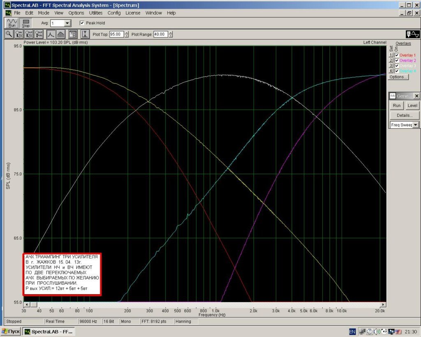Start analysis with the Run toolbar button
The height and width of the screenshot is (337, 421).
tap(12, 23)
